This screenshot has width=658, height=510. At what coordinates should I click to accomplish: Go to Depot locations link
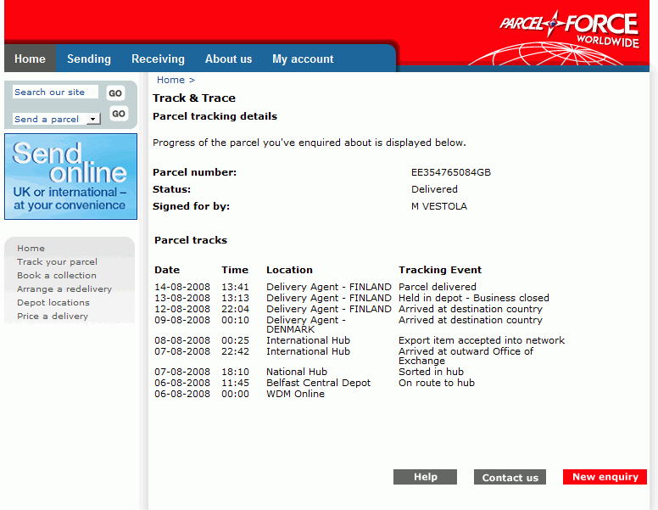(53, 303)
